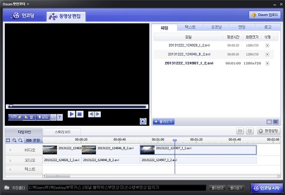The image size is (285, 195).
Task: Open the Daum 팟인코더 title dropdown
Action: pyautogui.click(x=28, y=4)
